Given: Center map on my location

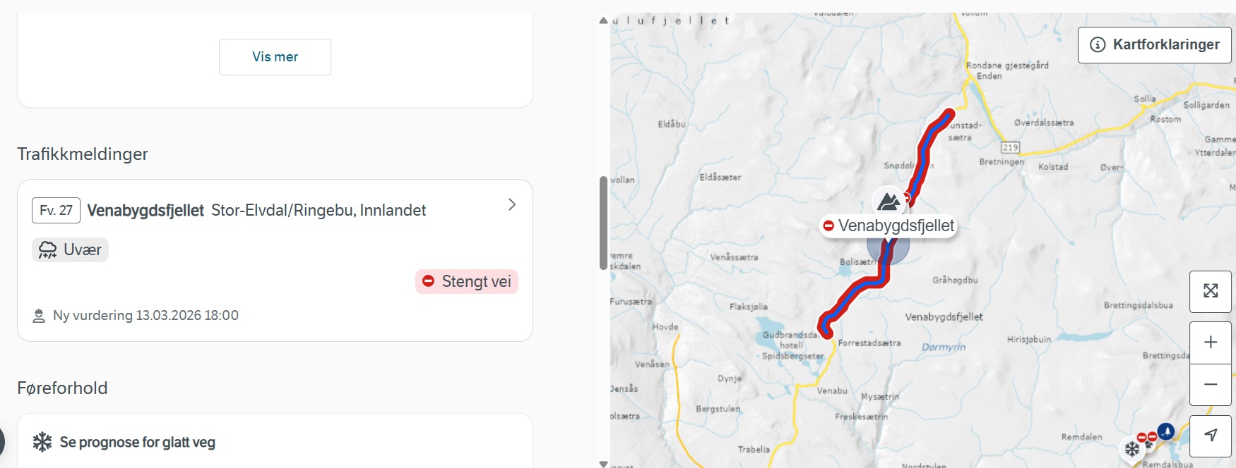Looking at the screenshot, I should pyautogui.click(x=1211, y=436).
